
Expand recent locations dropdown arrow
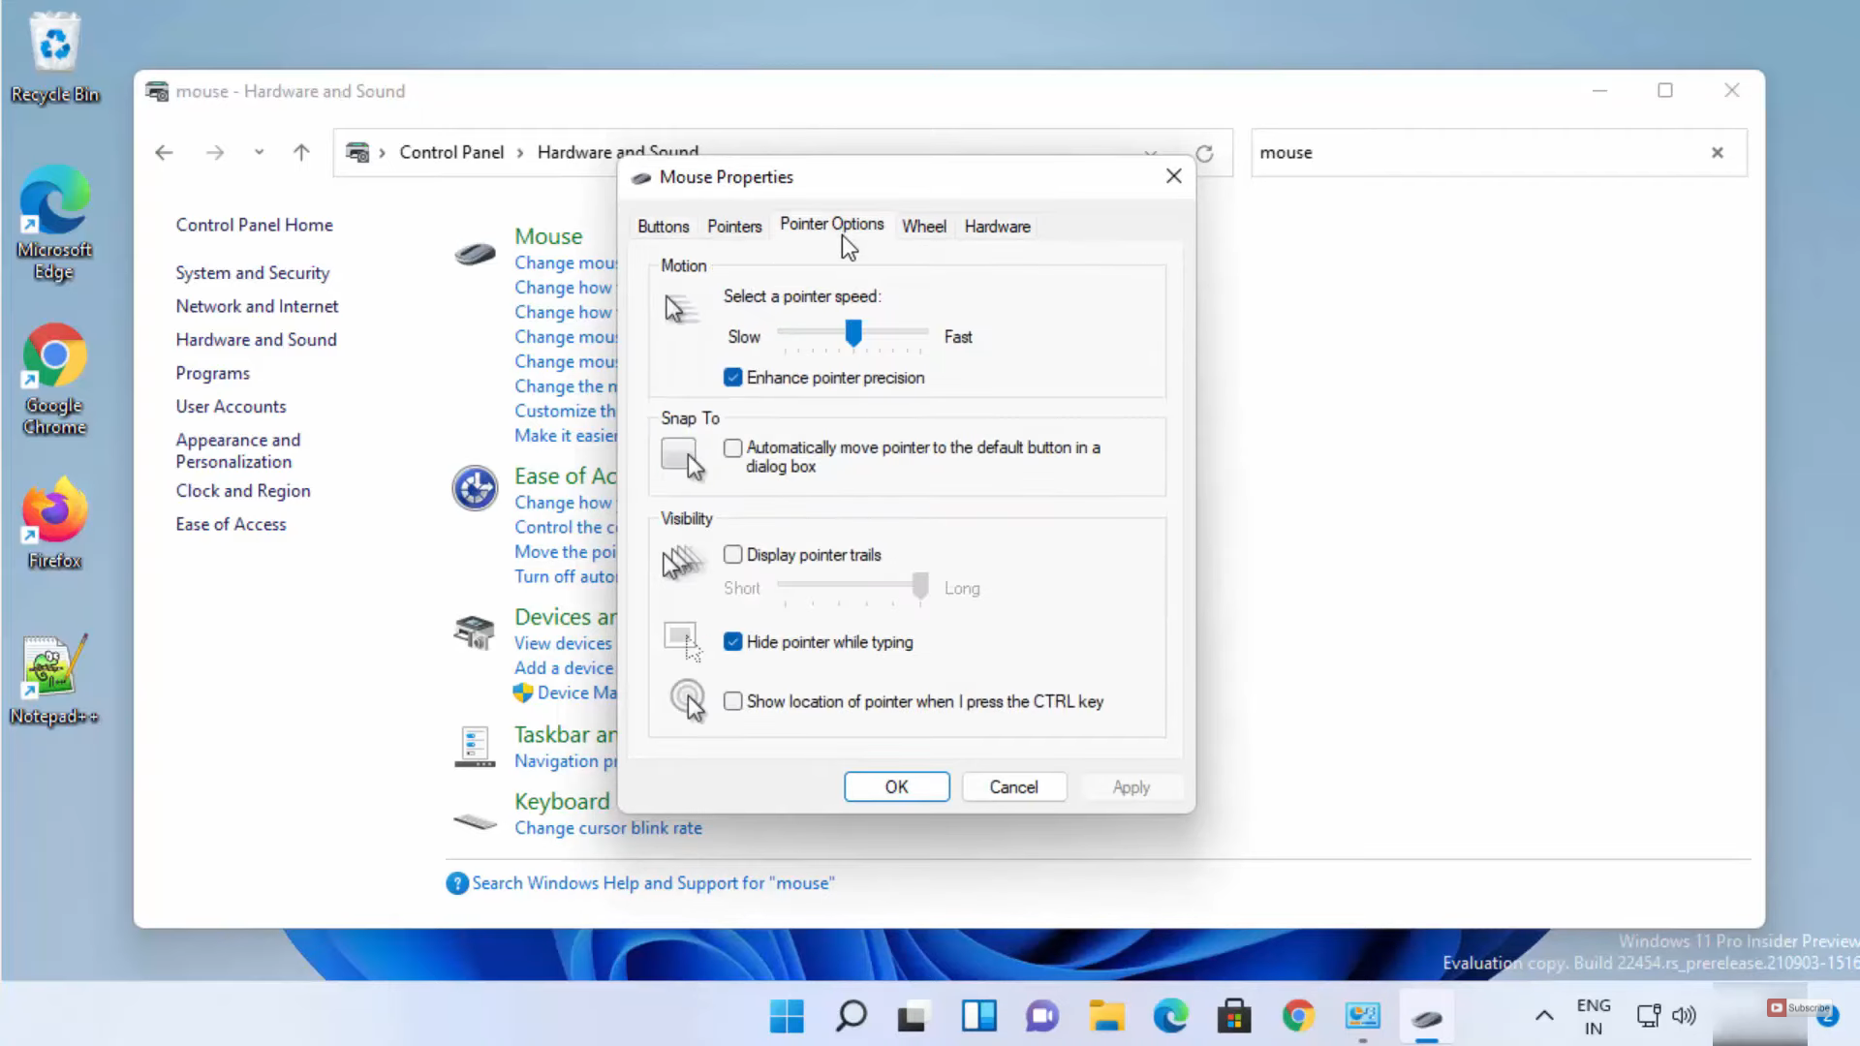coord(259,152)
